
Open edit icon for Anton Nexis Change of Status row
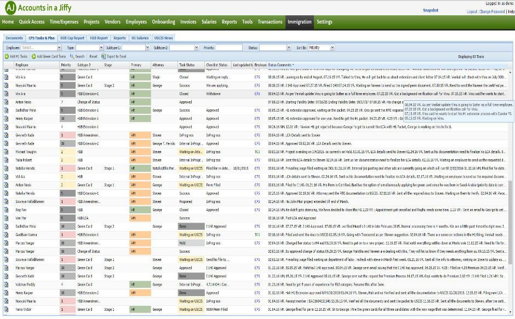coord(6,102)
